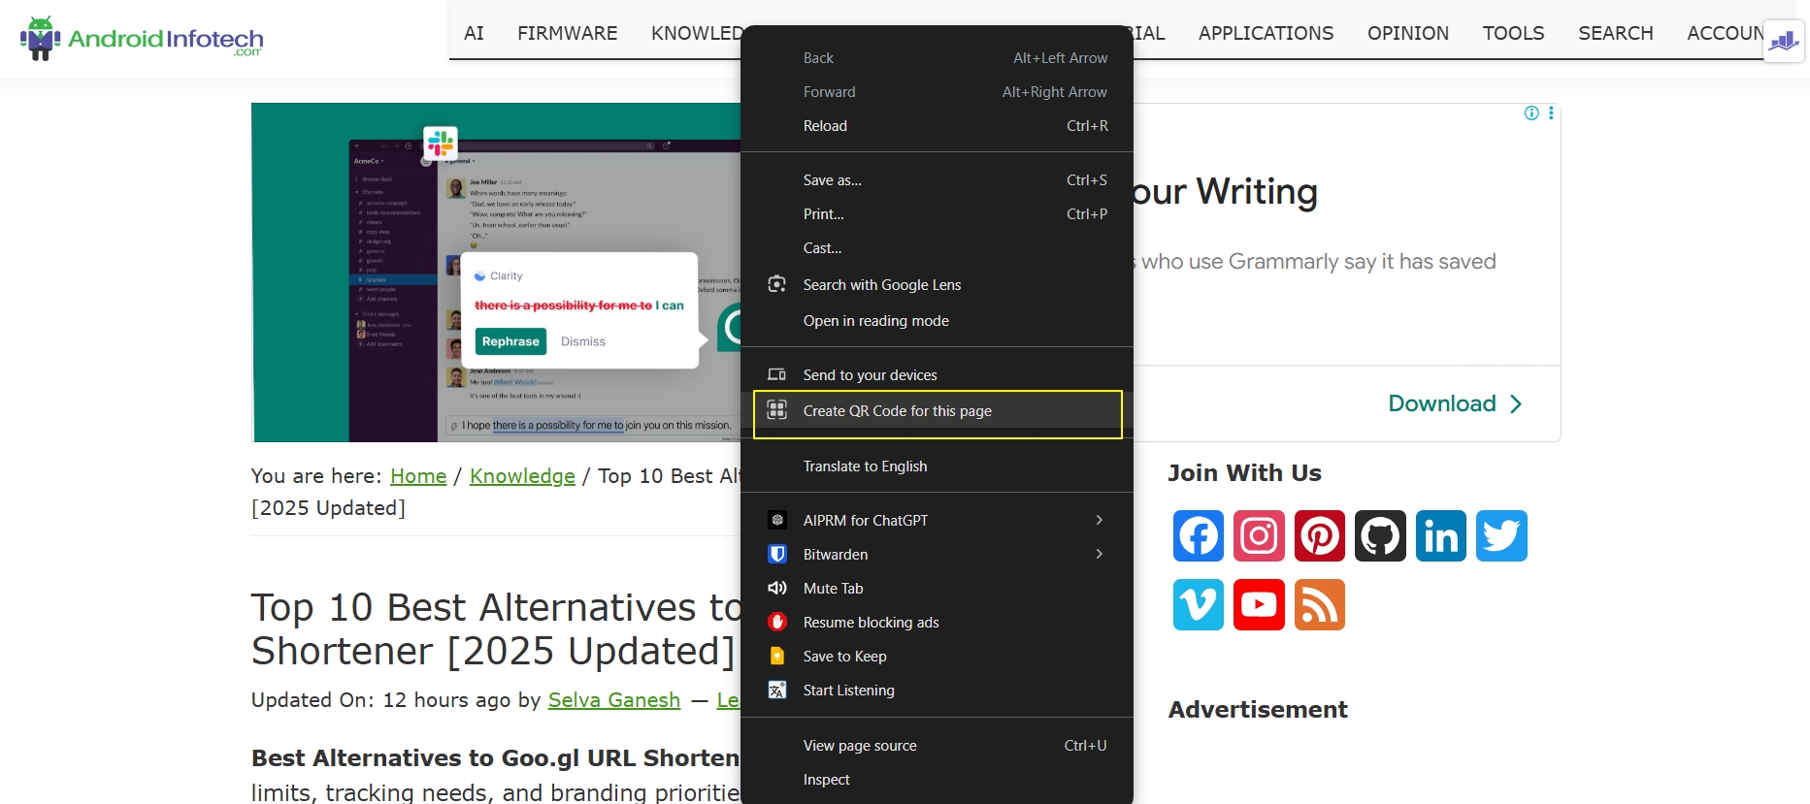Viewport: 1810px width, 804px height.
Task: Click the Home breadcrumb link
Action: tap(418, 476)
